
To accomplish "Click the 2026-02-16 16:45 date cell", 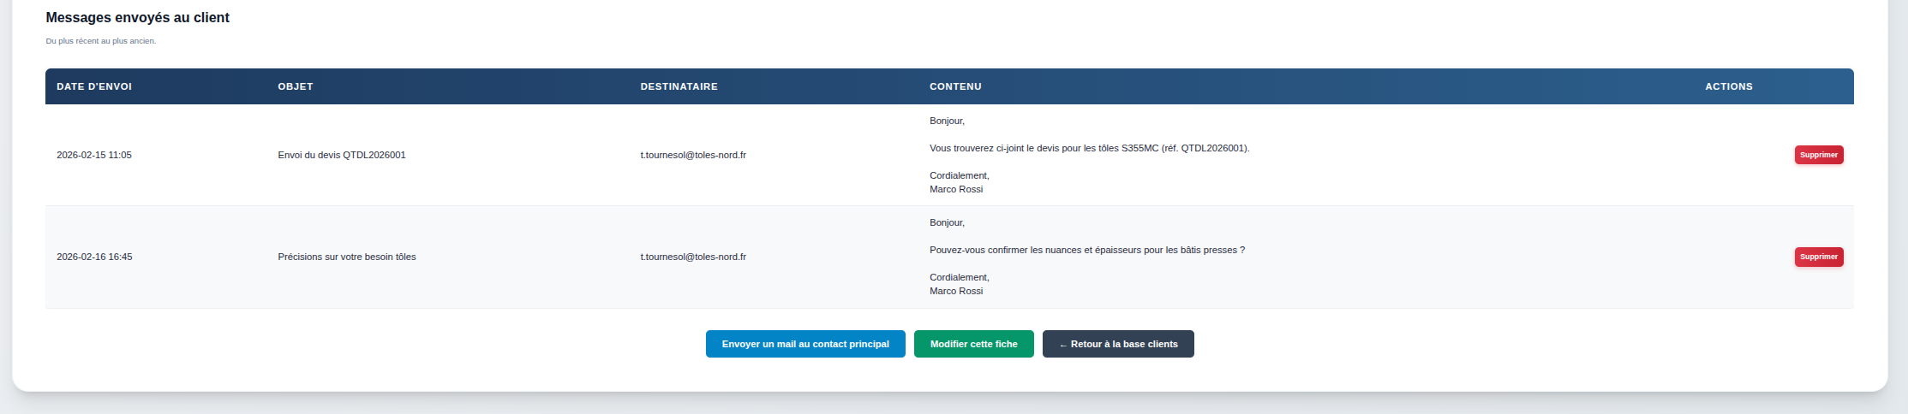I will (94, 257).
